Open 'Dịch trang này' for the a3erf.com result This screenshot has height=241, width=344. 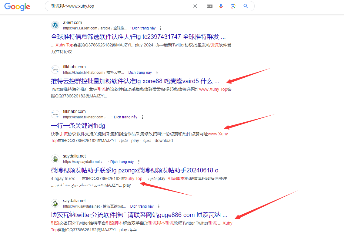coord(144,28)
